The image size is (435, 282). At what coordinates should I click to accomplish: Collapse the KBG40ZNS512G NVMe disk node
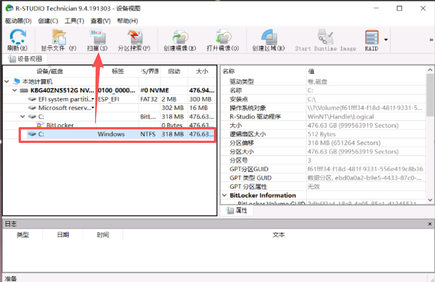coord(14,90)
